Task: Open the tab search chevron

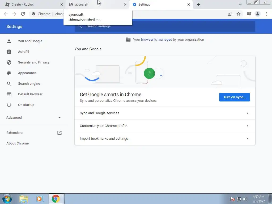Action: [x=240, y=5]
